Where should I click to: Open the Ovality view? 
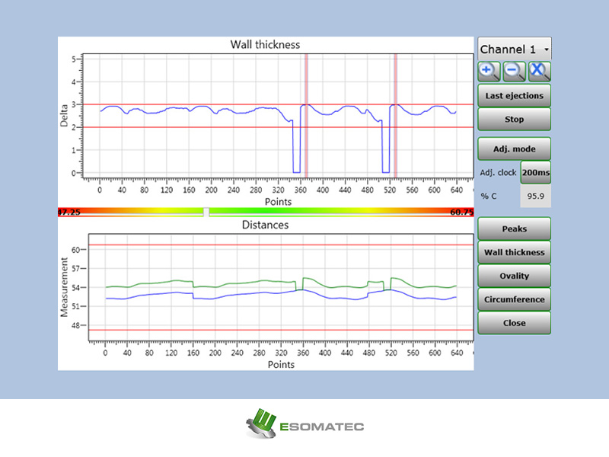coord(514,276)
